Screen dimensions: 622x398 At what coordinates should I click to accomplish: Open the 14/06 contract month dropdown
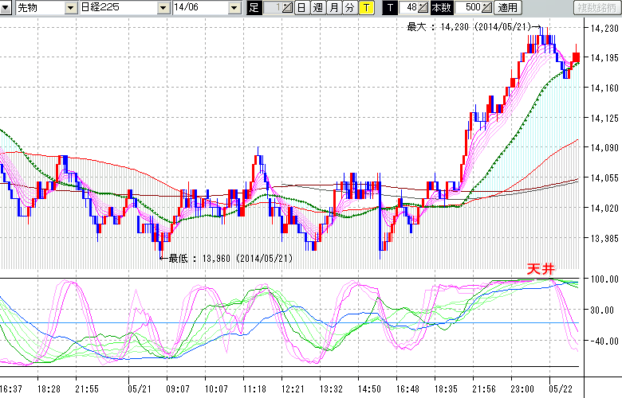point(234,8)
